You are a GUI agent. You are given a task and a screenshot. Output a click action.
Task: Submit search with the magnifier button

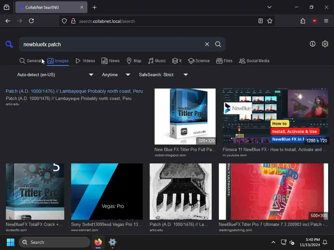click(x=218, y=44)
